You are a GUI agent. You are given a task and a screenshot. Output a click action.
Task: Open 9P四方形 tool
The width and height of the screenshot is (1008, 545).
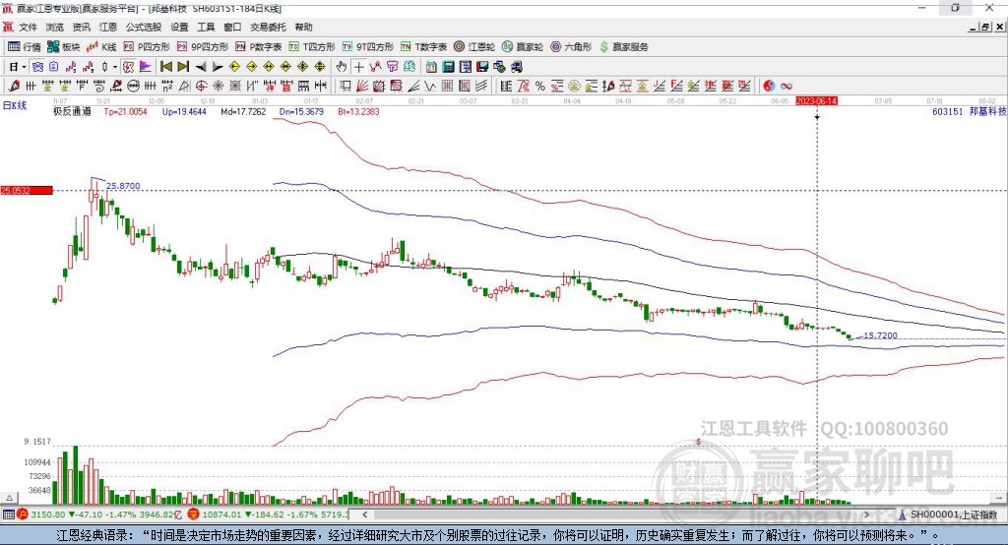[203, 47]
